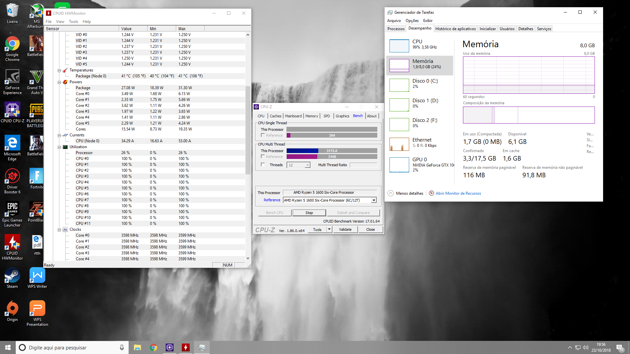
Task: Open the rtth PDF file icon
Action: pyautogui.click(x=37, y=245)
